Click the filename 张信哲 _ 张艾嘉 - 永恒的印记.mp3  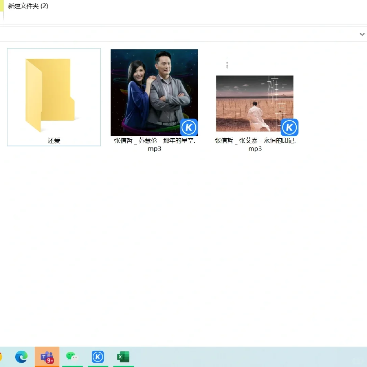click(x=255, y=144)
